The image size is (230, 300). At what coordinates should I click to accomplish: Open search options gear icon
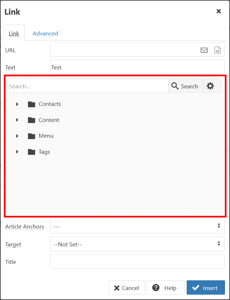pos(210,86)
